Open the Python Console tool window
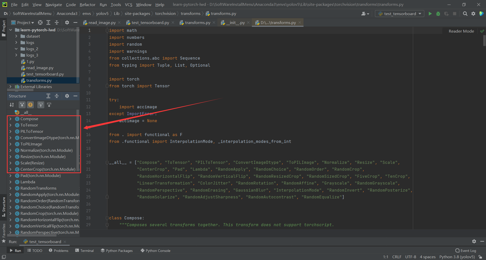486x260 pixels. coord(155,250)
